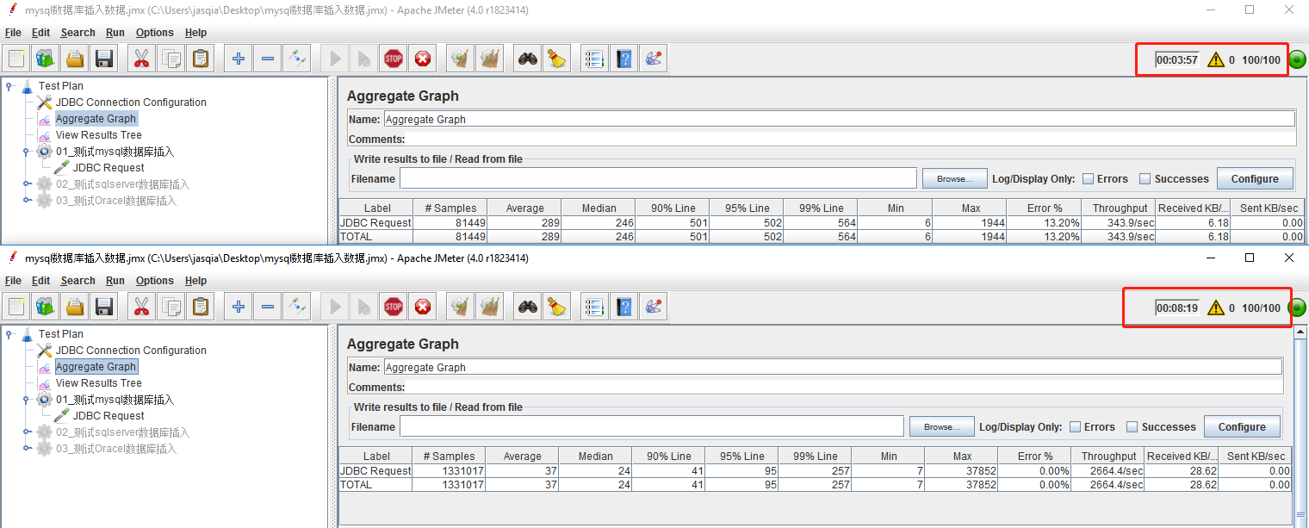This screenshot has height=528, width=1309.
Task: Click New test plan icon in bottom window
Action: pos(16,307)
